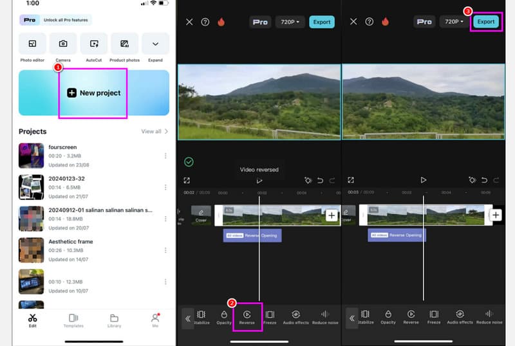Add a clip with the plus button beside the Video reversed timeline

coord(331,215)
